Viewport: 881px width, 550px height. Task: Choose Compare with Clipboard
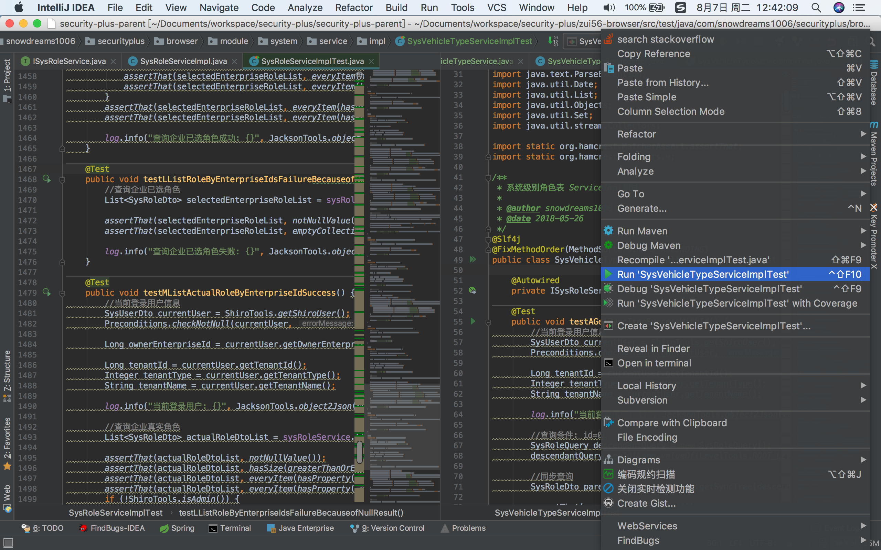coord(735,423)
